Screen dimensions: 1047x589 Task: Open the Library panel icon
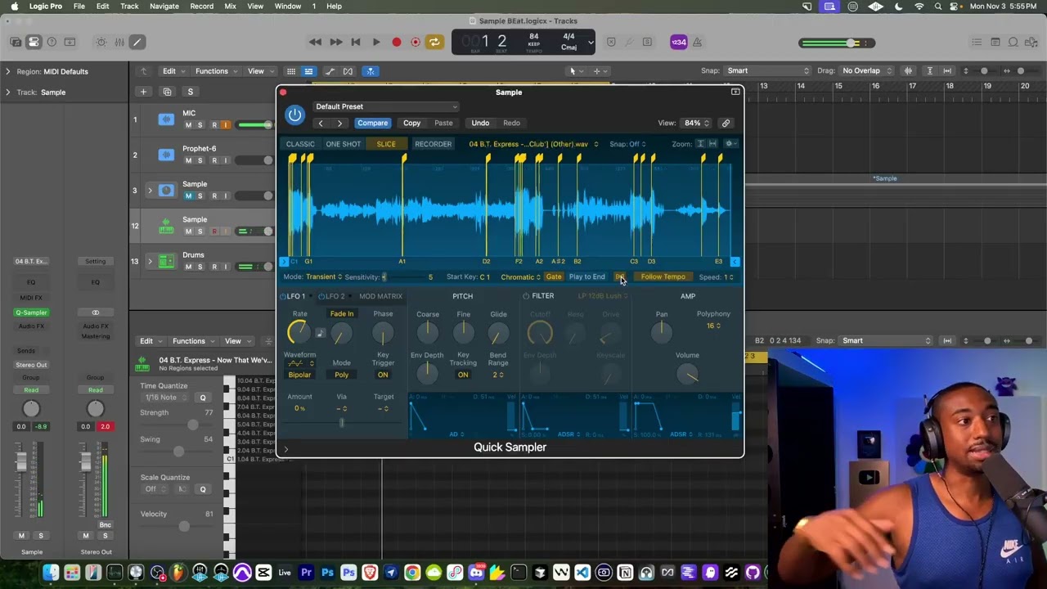pyautogui.click(x=16, y=43)
